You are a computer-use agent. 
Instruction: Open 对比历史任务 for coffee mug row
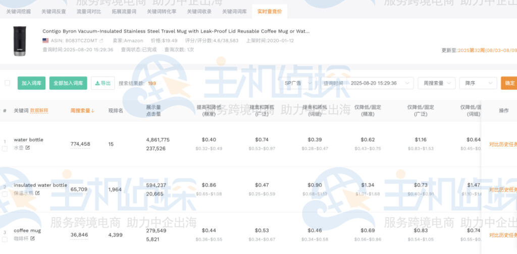[503, 235]
